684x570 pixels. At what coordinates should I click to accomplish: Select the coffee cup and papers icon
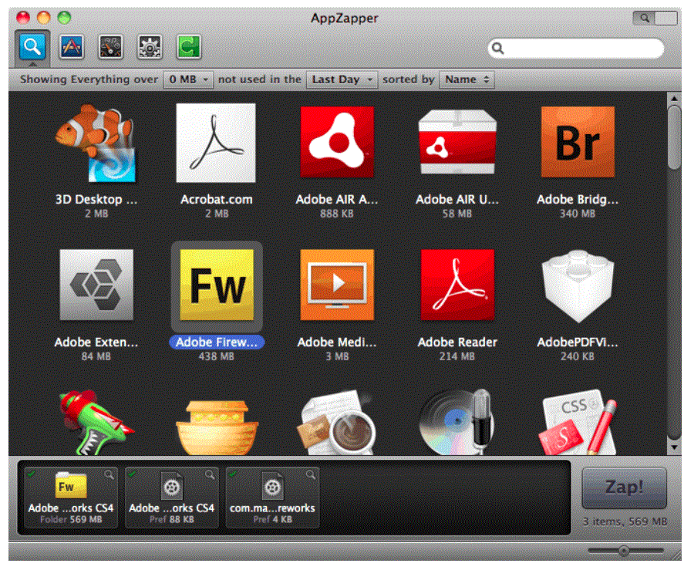tap(337, 423)
